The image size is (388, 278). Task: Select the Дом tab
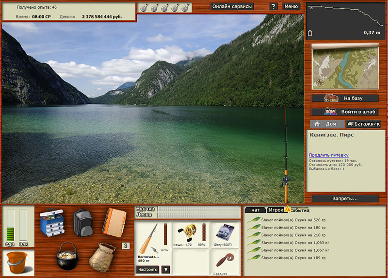point(327,124)
